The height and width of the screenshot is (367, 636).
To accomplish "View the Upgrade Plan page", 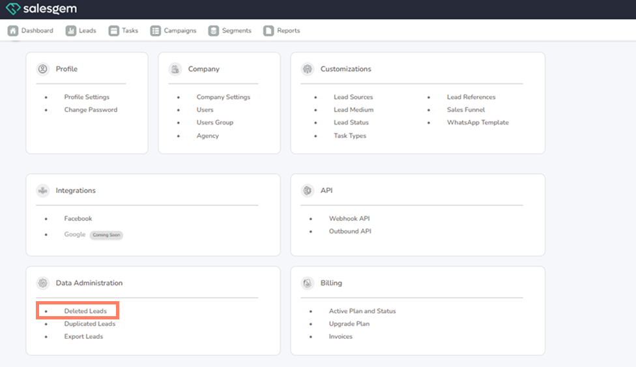I will click(349, 324).
